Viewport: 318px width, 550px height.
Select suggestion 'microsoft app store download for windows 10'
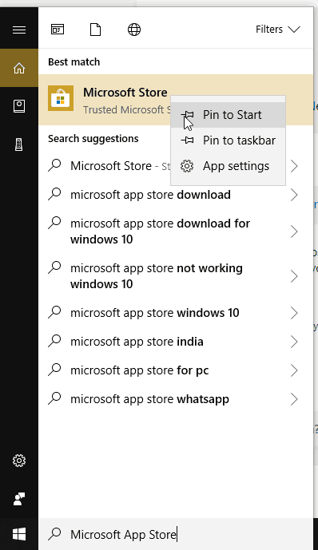click(176, 231)
